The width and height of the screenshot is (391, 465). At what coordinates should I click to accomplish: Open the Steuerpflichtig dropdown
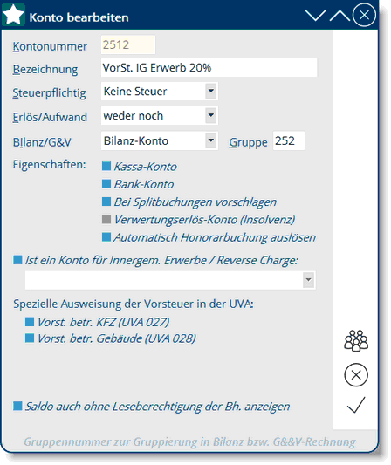pyautogui.click(x=211, y=91)
